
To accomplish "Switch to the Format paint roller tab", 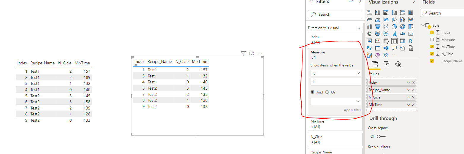I will pyautogui.click(x=387, y=64).
